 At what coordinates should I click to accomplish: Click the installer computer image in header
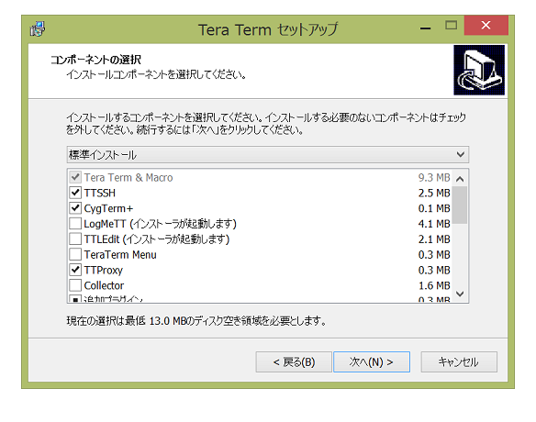point(479,70)
